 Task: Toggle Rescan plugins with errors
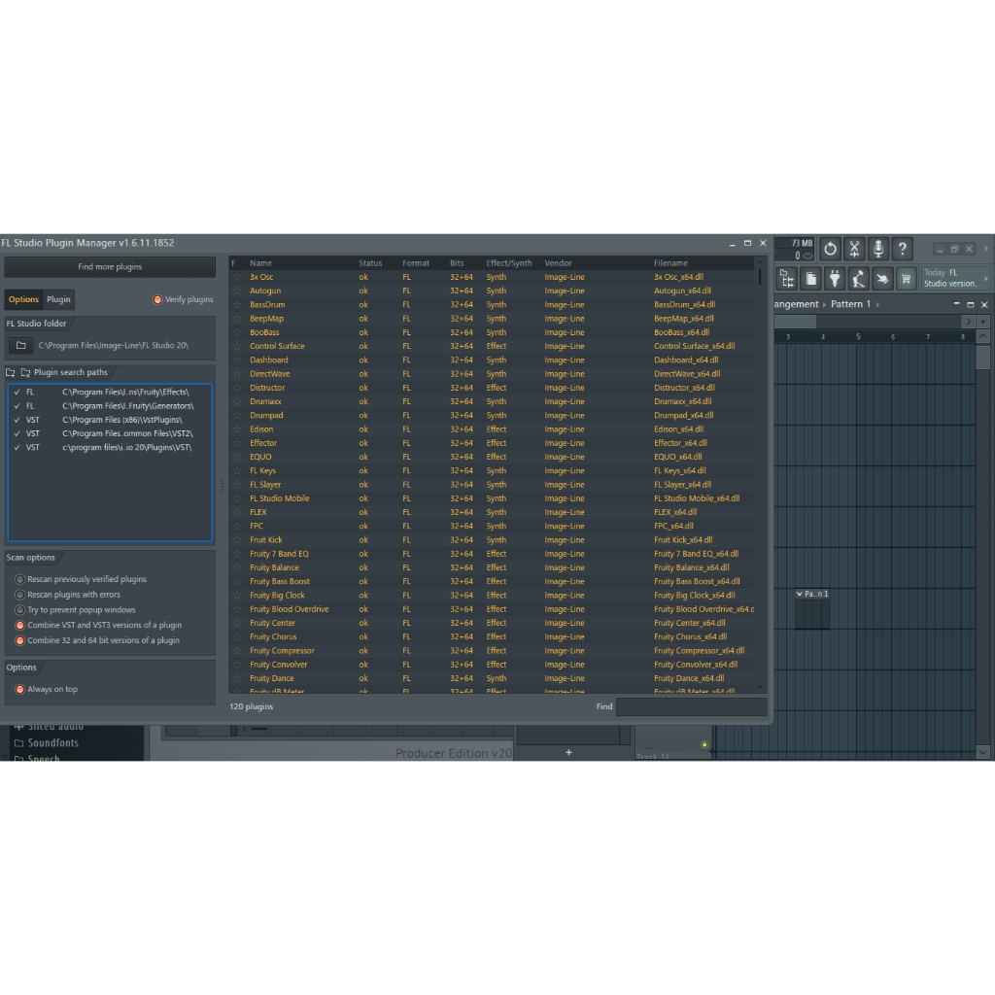click(x=19, y=595)
